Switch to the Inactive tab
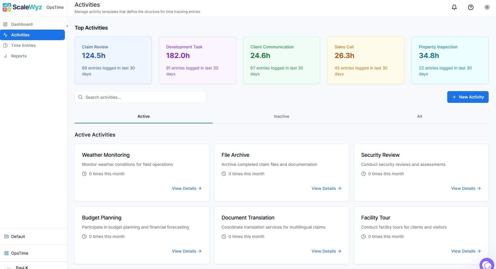 tap(281, 116)
